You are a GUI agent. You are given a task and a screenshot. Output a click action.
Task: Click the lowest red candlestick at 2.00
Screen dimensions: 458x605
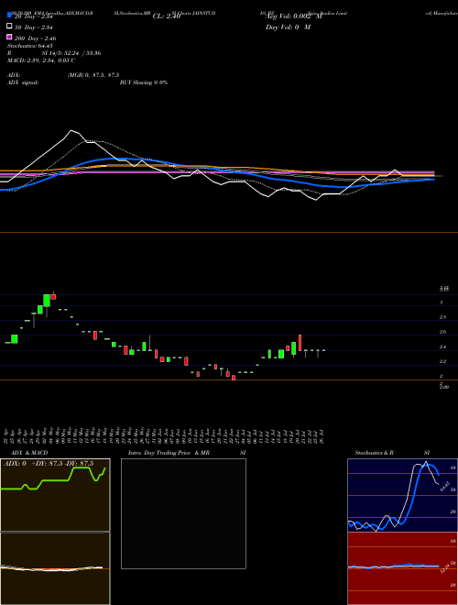tap(234, 378)
